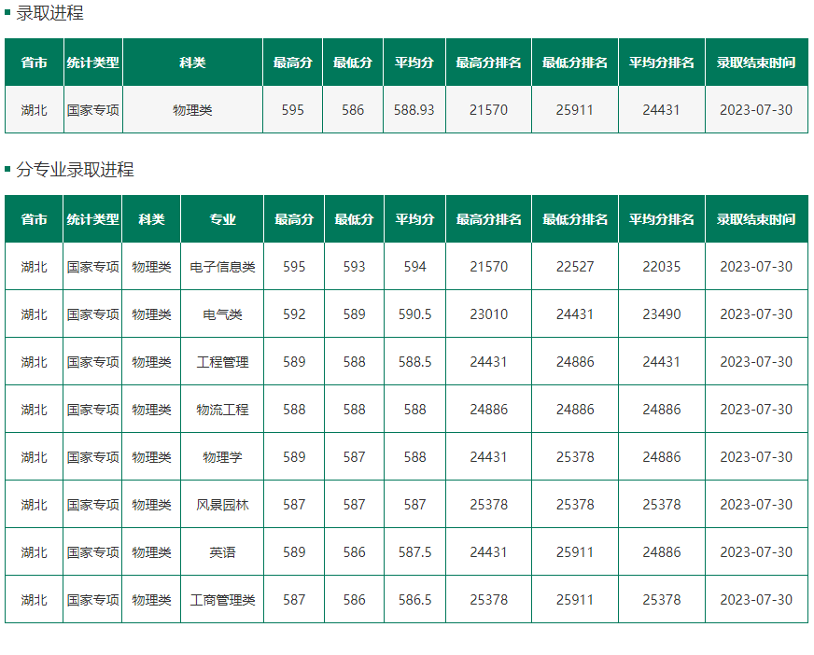814x655 pixels.
Task: Click the '录取进程' section heading
Action: [x=49, y=13]
